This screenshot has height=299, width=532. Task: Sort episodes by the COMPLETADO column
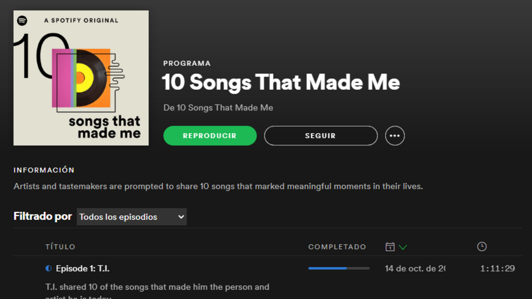coord(337,247)
